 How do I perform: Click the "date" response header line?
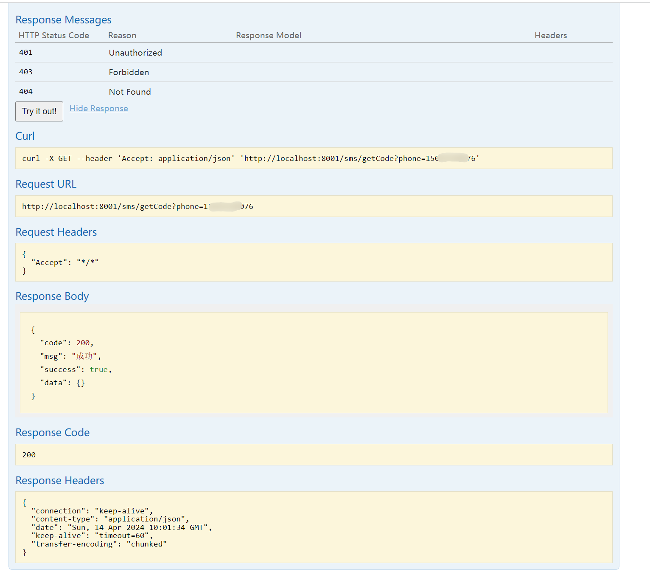121,527
